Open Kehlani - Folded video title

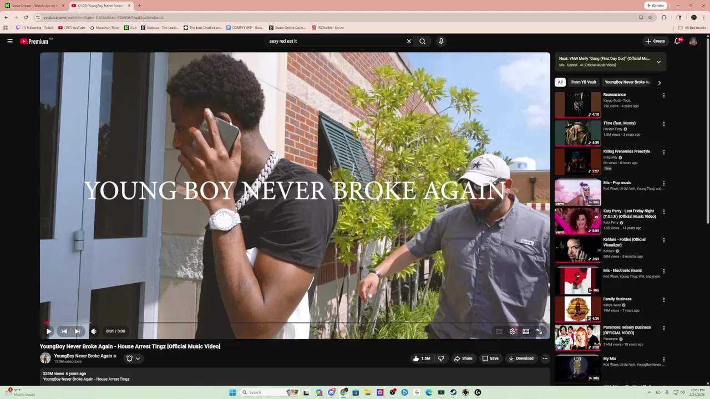[624, 242]
